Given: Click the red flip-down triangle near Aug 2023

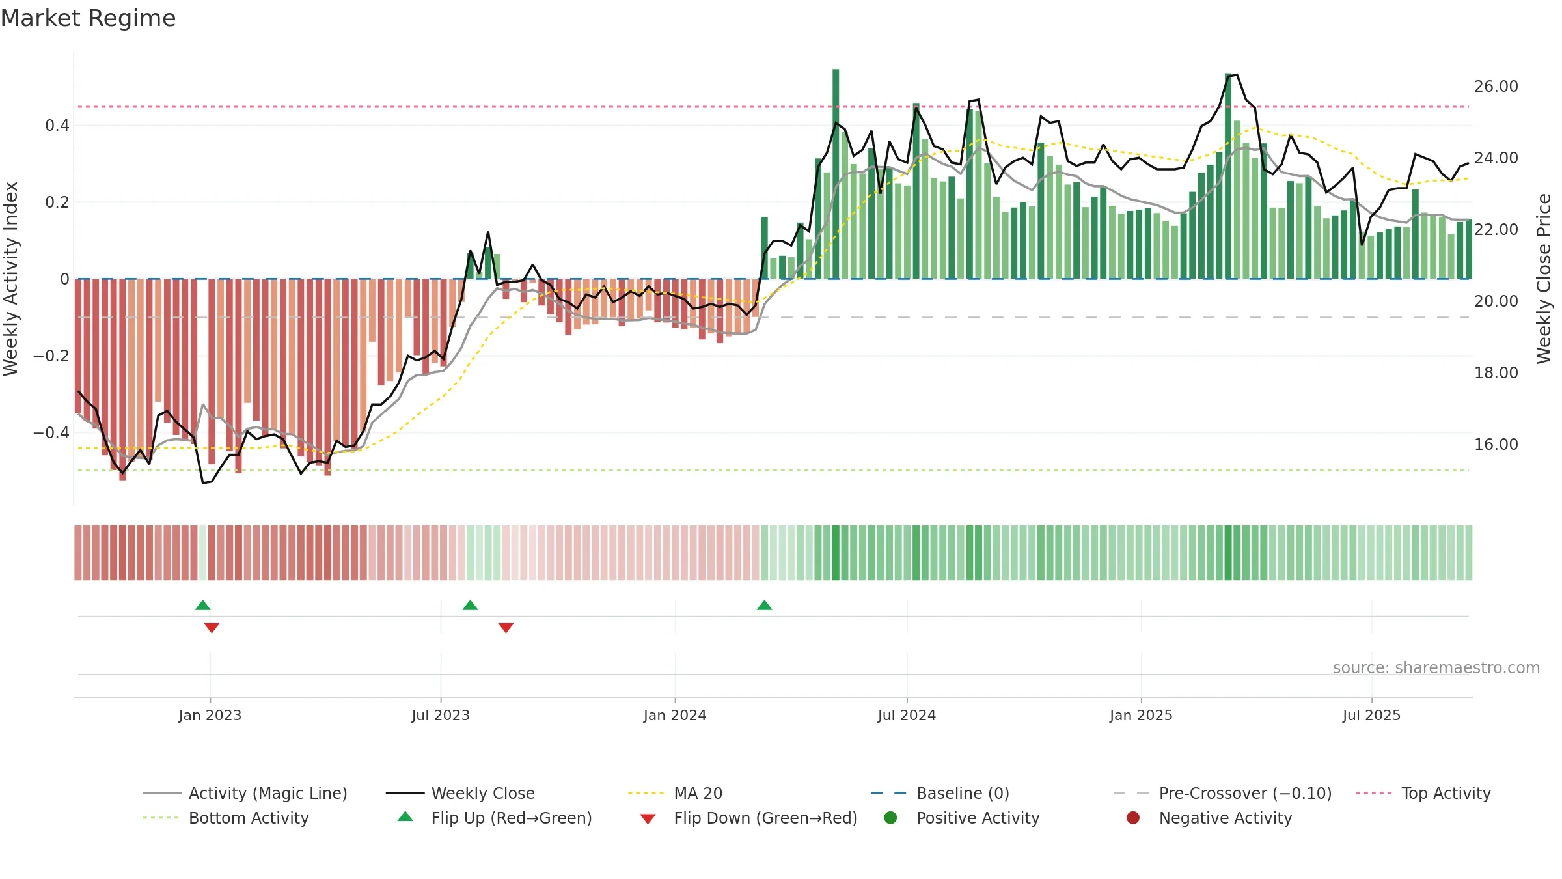Looking at the screenshot, I should coord(506,628).
